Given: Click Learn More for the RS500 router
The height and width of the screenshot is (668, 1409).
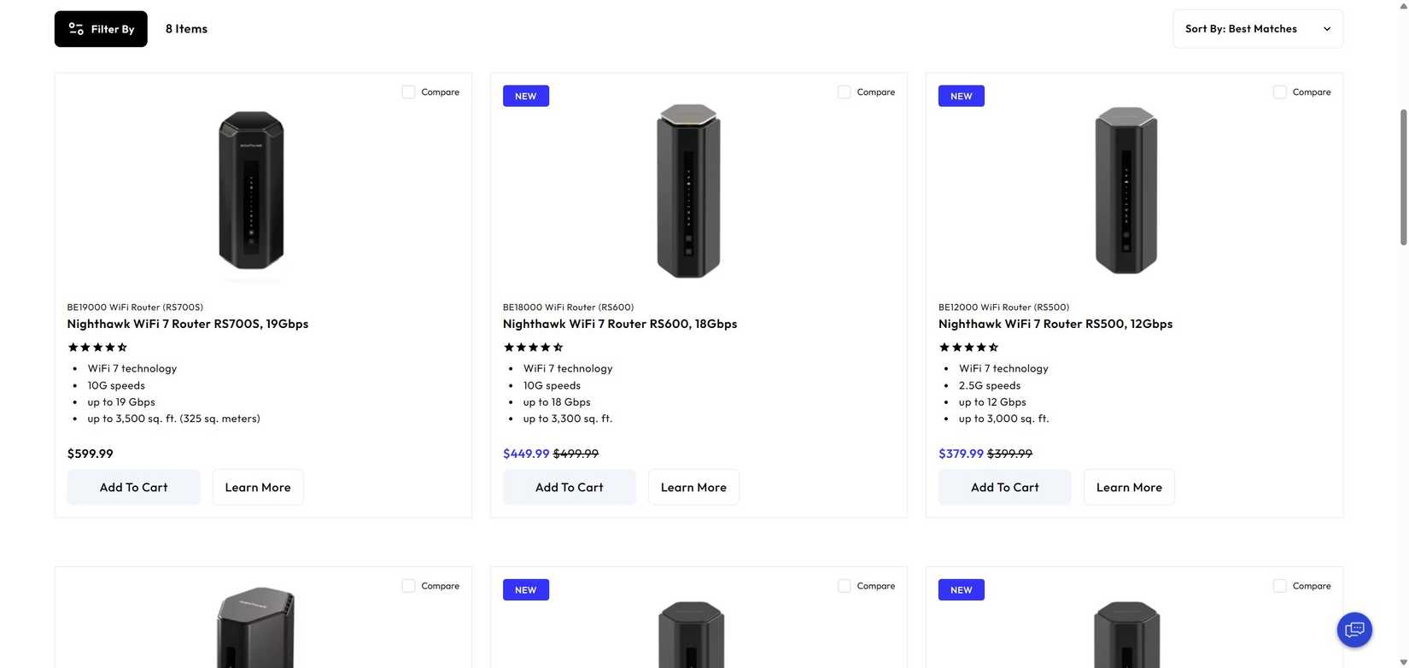Looking at the screenshot, I should [1129, 488].
